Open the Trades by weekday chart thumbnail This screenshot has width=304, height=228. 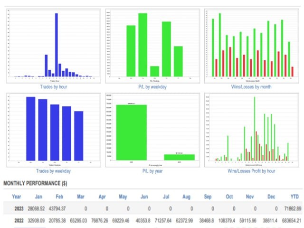pyautogui.click(x=54, y=130)
